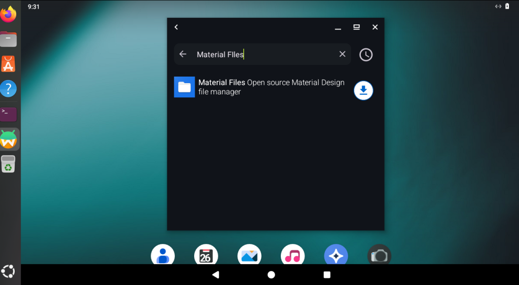519x285 pixels.
Task: Open the Calendar app icon
Action: point(206,255)
